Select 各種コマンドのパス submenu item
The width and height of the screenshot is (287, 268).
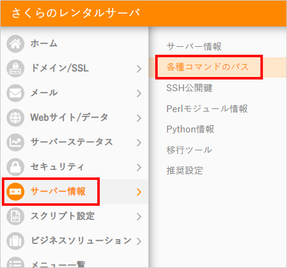[208, 67]
